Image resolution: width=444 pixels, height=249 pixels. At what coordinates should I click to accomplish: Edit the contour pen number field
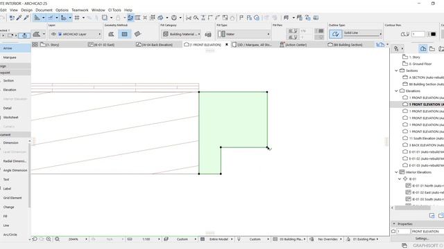coord(418,34)
